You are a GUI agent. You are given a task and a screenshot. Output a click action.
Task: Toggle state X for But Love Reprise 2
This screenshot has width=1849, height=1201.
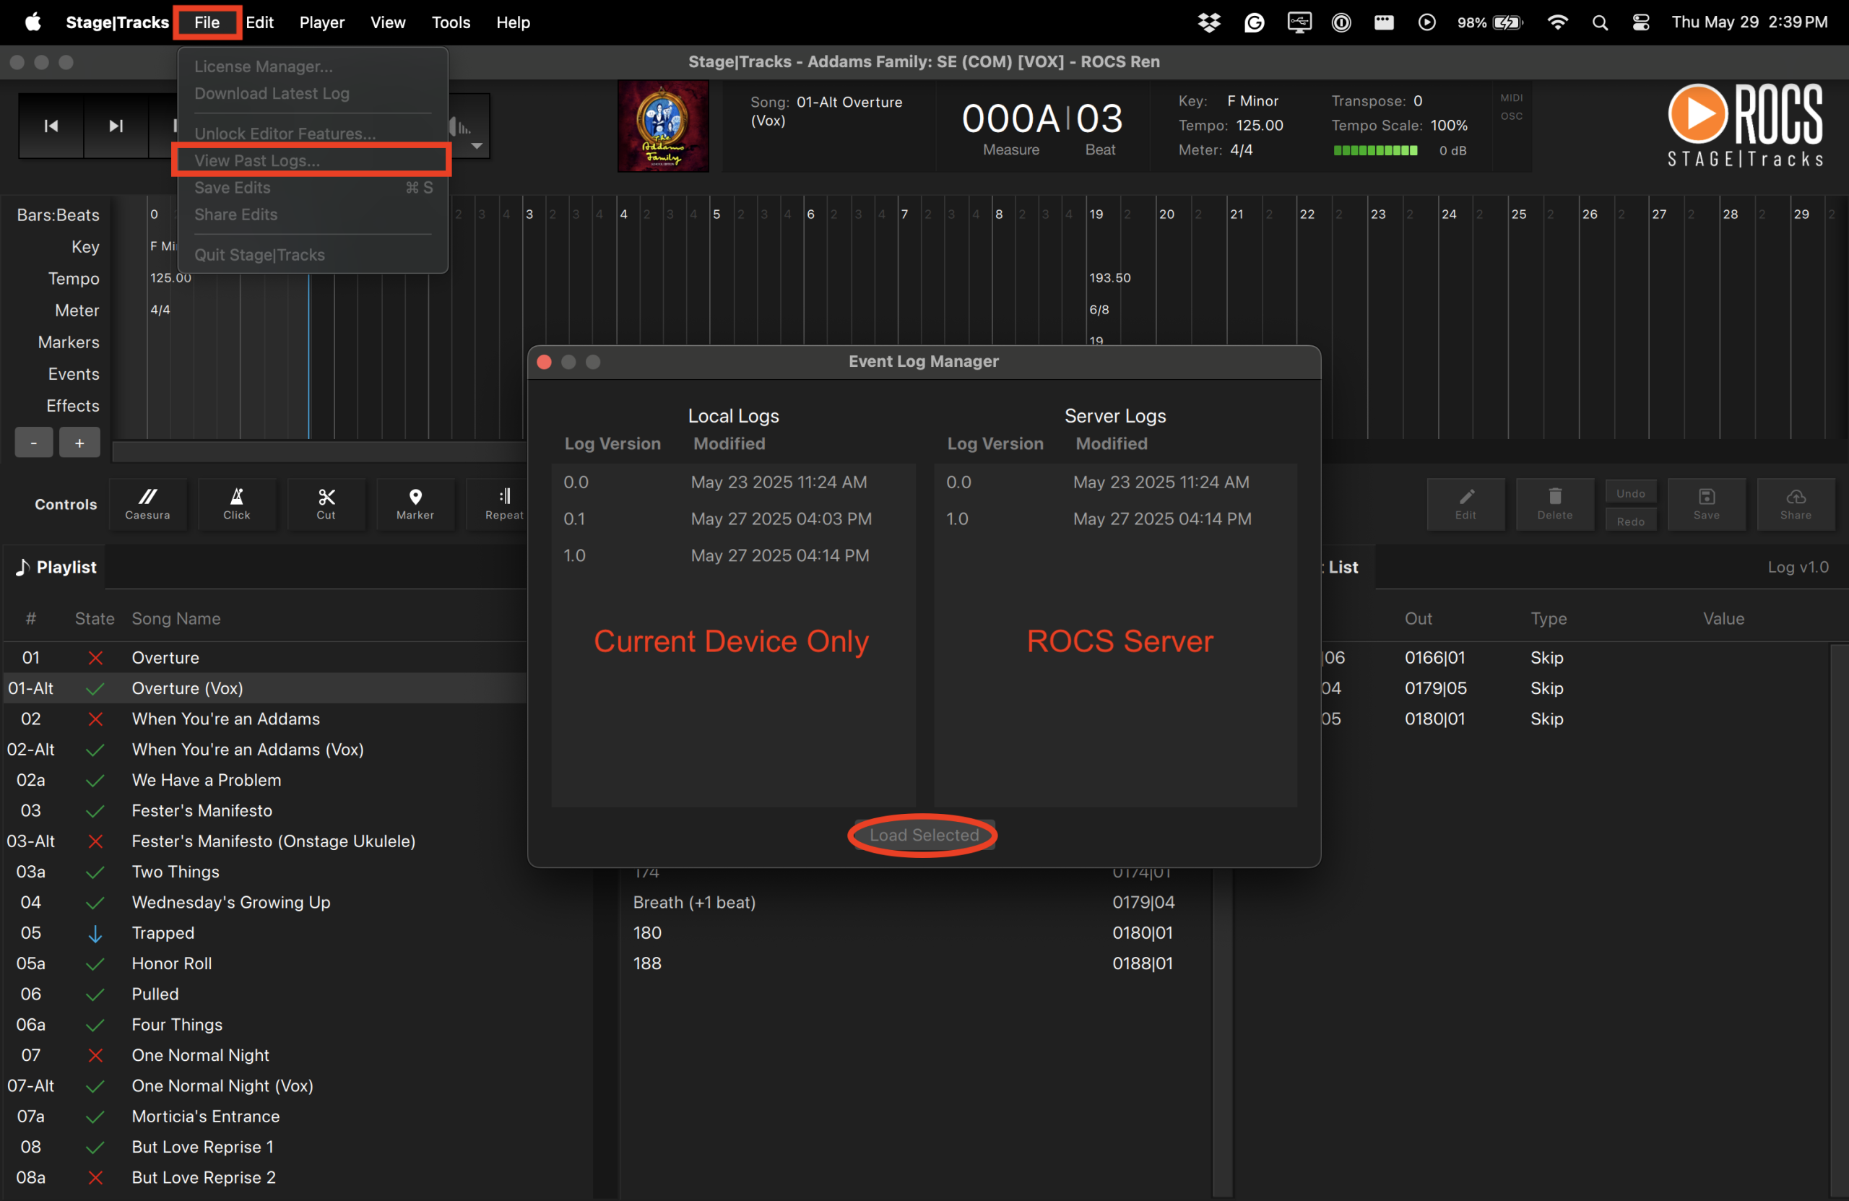(95, 1178)
